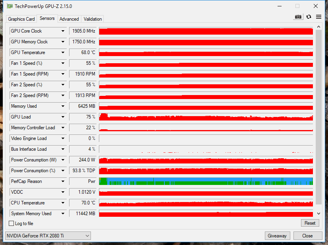The width and height of the screenshot is (328, 245).
Task: Click the Giveaway button
Action: pos(277,236)
